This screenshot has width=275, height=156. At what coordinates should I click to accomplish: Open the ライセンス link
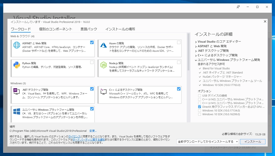(x=74, y=136)
